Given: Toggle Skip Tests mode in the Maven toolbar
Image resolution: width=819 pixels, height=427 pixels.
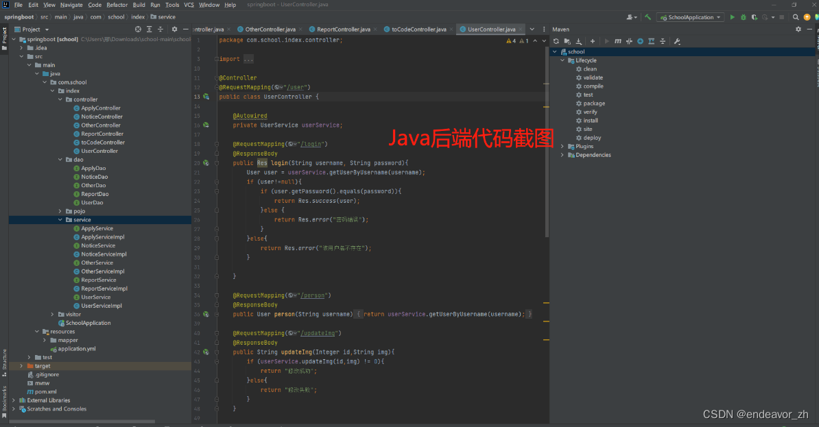Looking at the screenshot, I should (641, 41).
